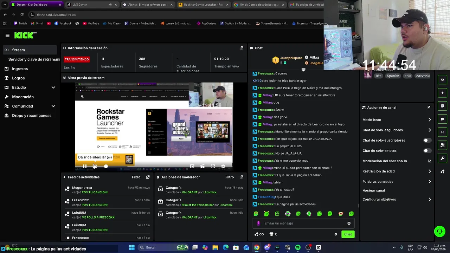
Task: Pop out the Acciones de canal panel
Action: pyautogui.click(x=428, y=108)
